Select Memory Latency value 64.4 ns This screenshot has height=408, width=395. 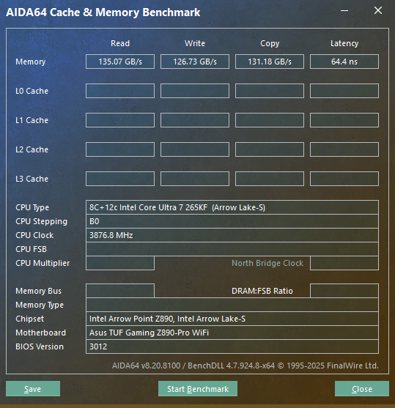click(344, 62)
